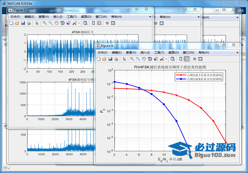Print Figure 6 via printer icon
The height and width of the screenshot is (173, 248).
116,59
